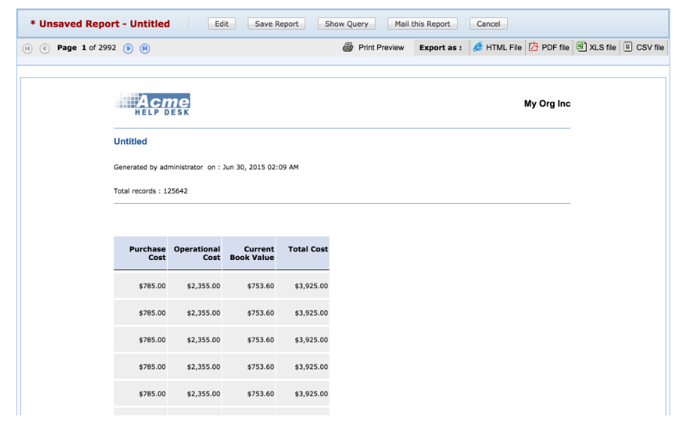The height and width of the screenshot is (431, 693).
Task: Click the Operational Cost column header
Action: pos(197,253)
